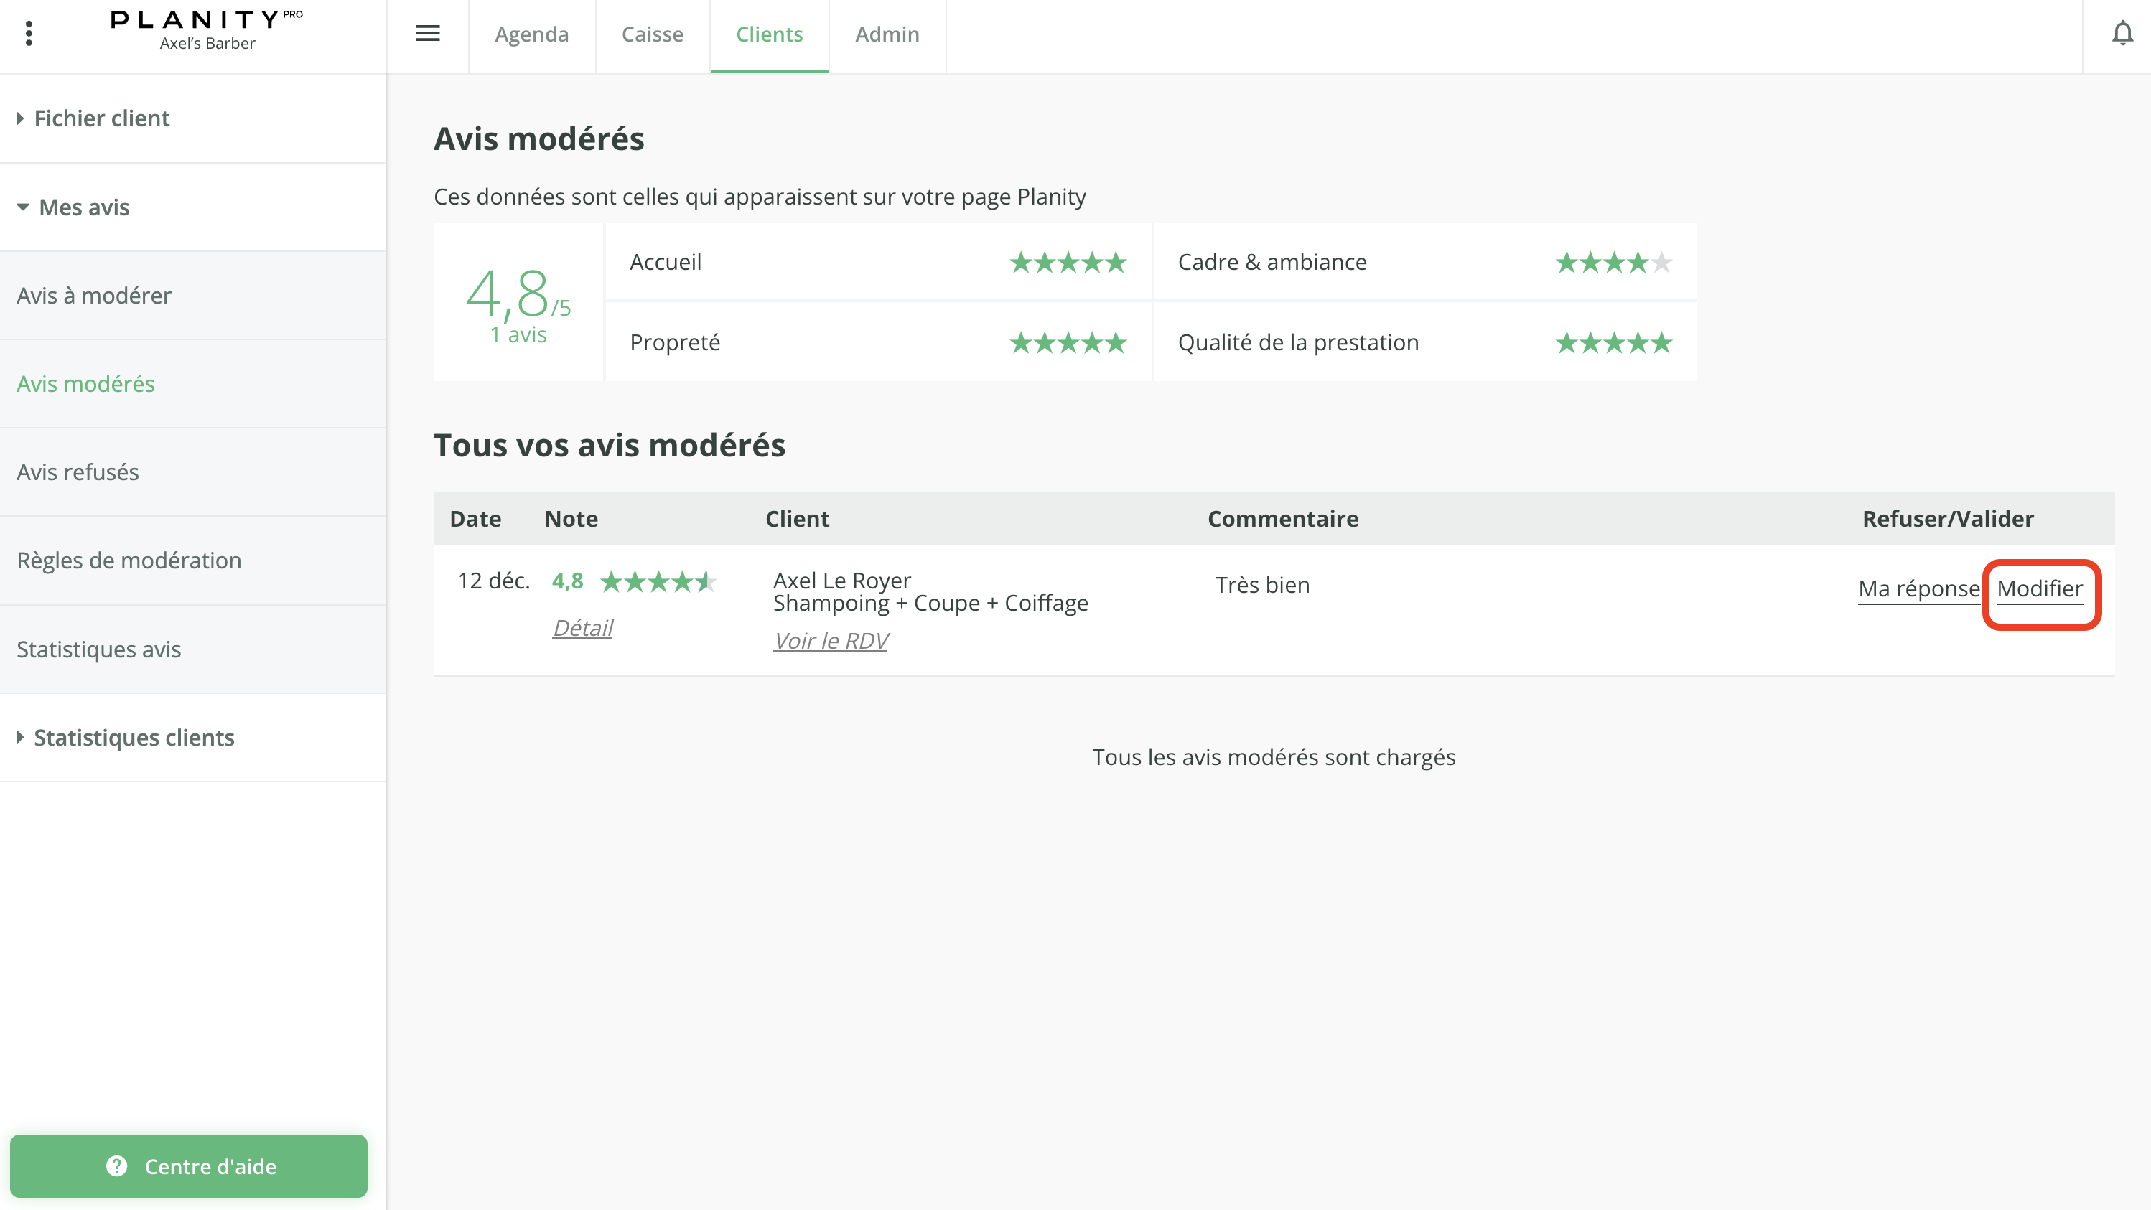
Task: Switch to the Agenda tab
Action: pyautogui.click(x=531, y=34)
